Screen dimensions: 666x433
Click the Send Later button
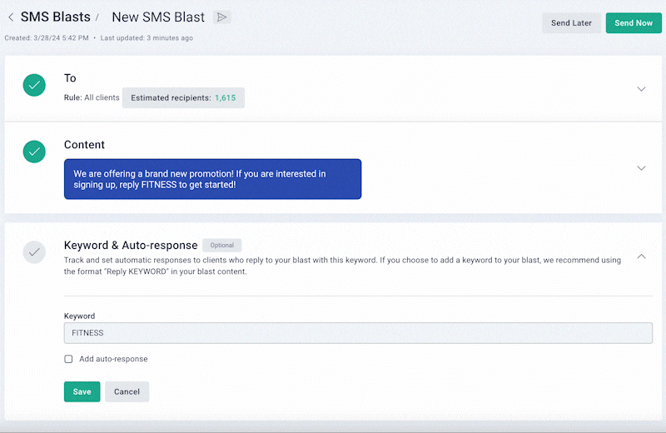[571, 23]
